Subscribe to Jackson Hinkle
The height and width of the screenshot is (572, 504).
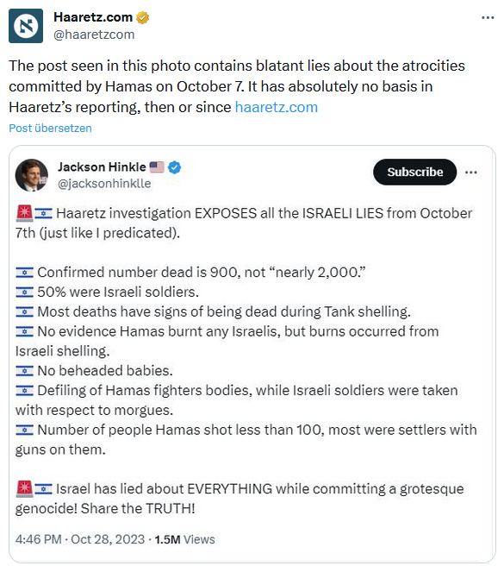click(414, 172)
